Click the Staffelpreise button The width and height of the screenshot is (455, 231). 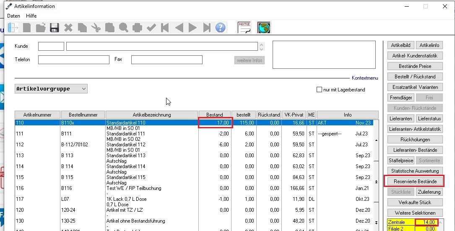pos(401,161)
